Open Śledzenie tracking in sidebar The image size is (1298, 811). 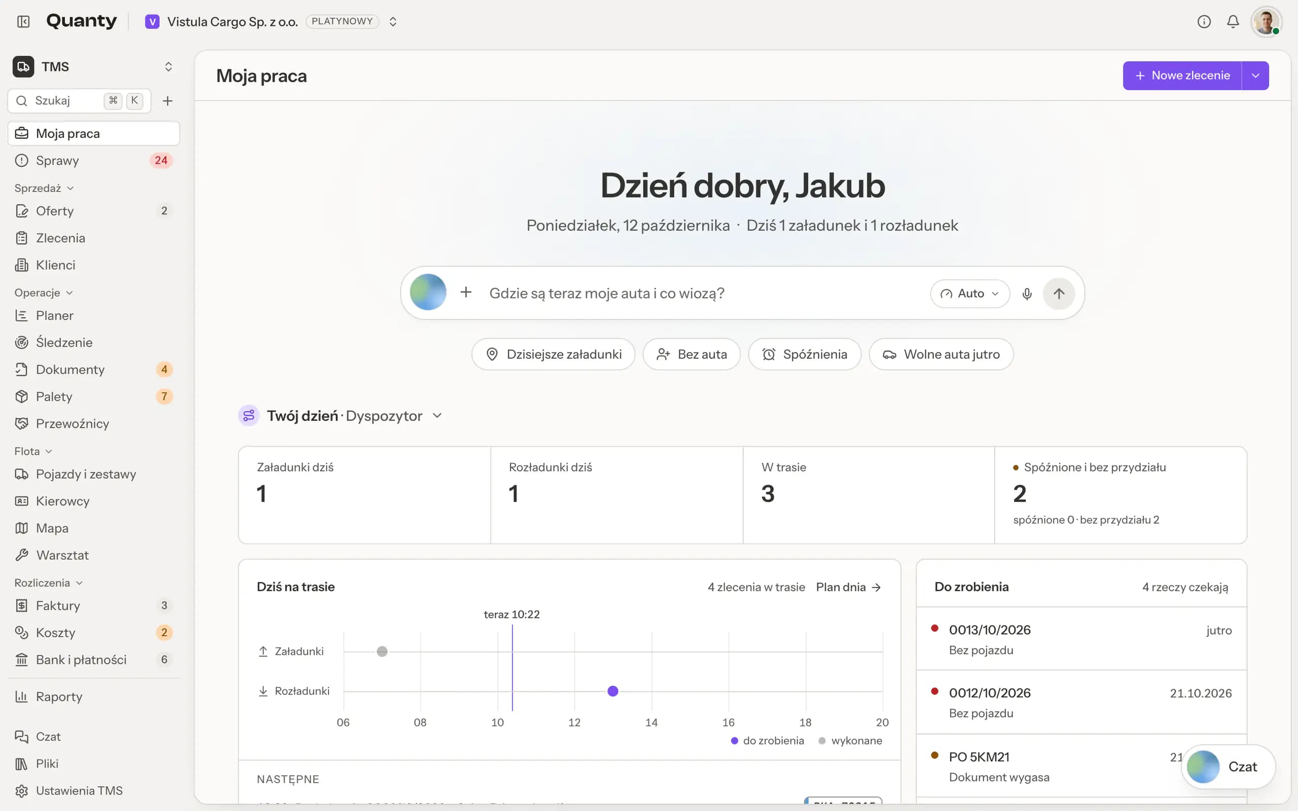coord(93,342)
